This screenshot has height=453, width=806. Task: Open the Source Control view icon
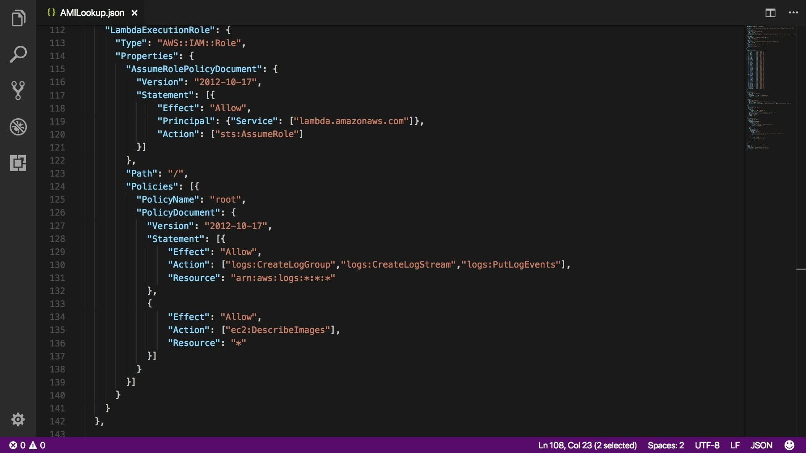[18, 90]
